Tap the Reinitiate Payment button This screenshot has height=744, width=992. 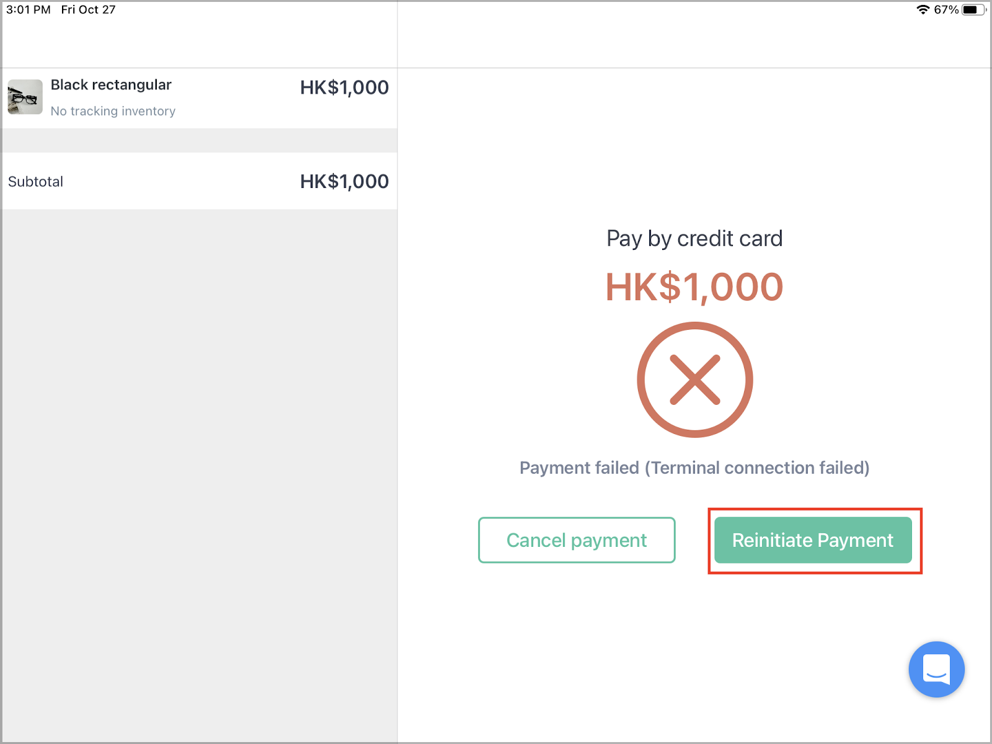coord(813,540)
